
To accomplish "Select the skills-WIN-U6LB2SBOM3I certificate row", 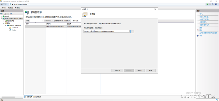I will point(53,26).
